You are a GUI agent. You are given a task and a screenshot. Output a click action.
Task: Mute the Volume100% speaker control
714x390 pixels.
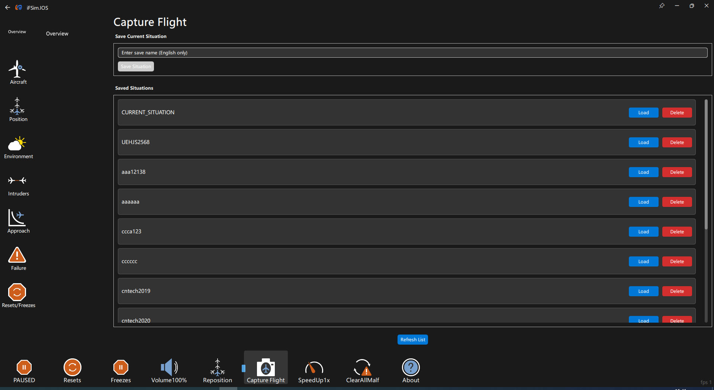[x=169, y=368]
